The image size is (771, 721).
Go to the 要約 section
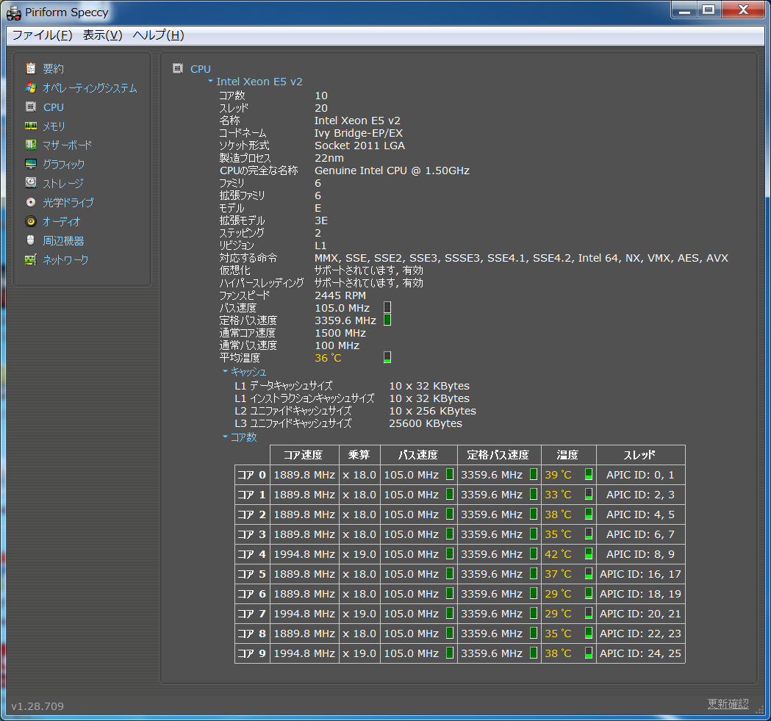[x=53, y=68]
